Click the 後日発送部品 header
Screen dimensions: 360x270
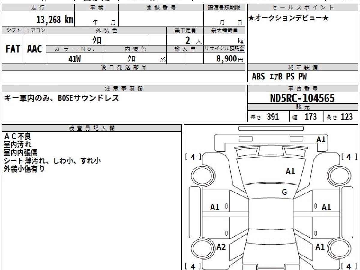(x=123, y=67)
